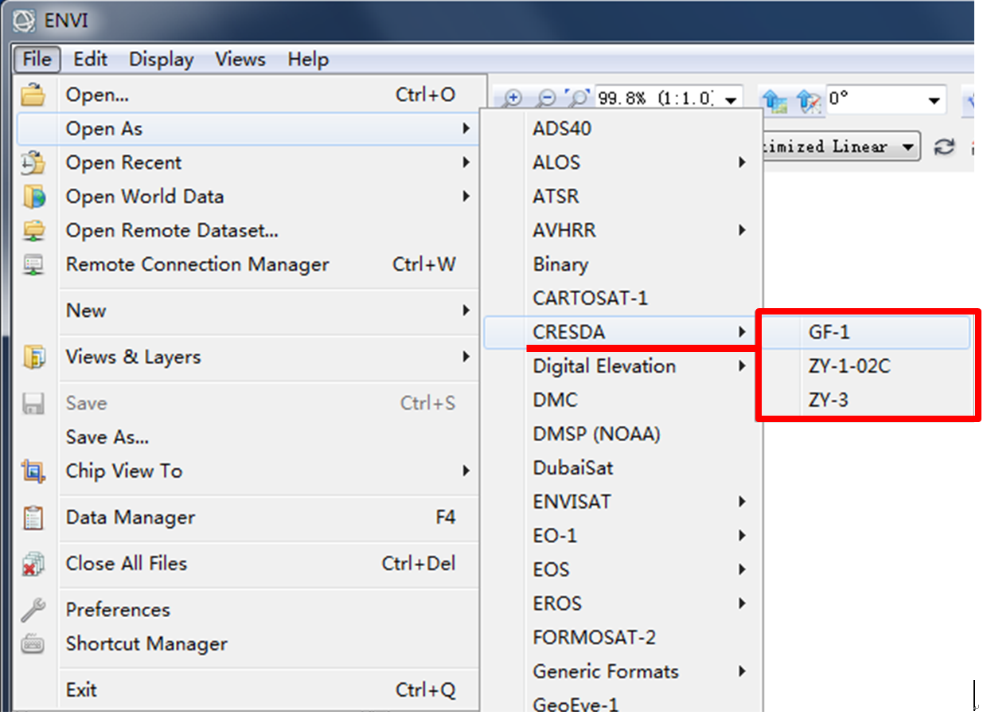Screen dimensions: 987x723
Task: Click the Preferences wrench icon
Action: point(33,610)
